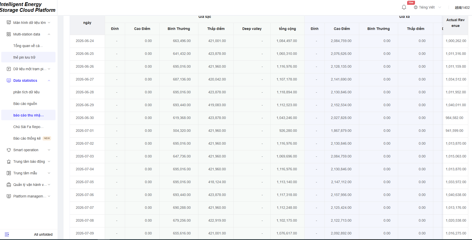Image resolution: width=472 pixels, height=240 pixels.
Task: Click the Smart operation icon
Action: (9, 150)
